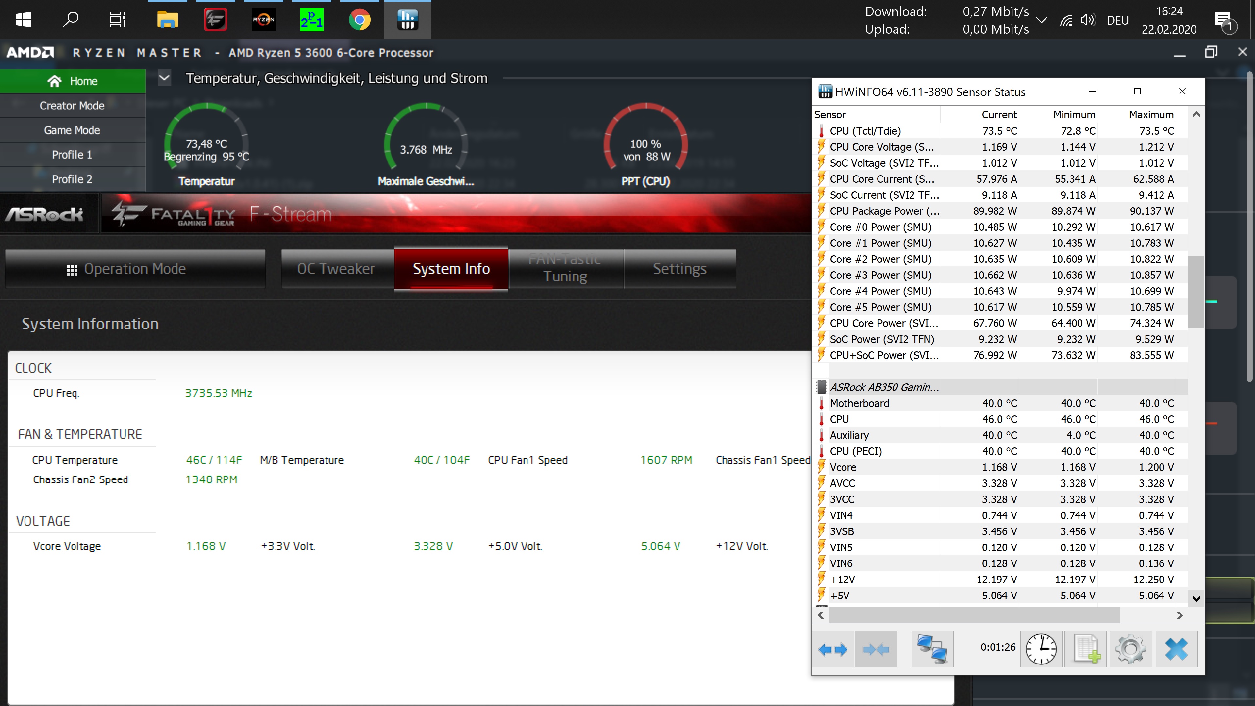Select the CPU (Tctl/Tdie) sensor row
Viewport: 1255px width, 706px height.
click(x=1000, y=131)
